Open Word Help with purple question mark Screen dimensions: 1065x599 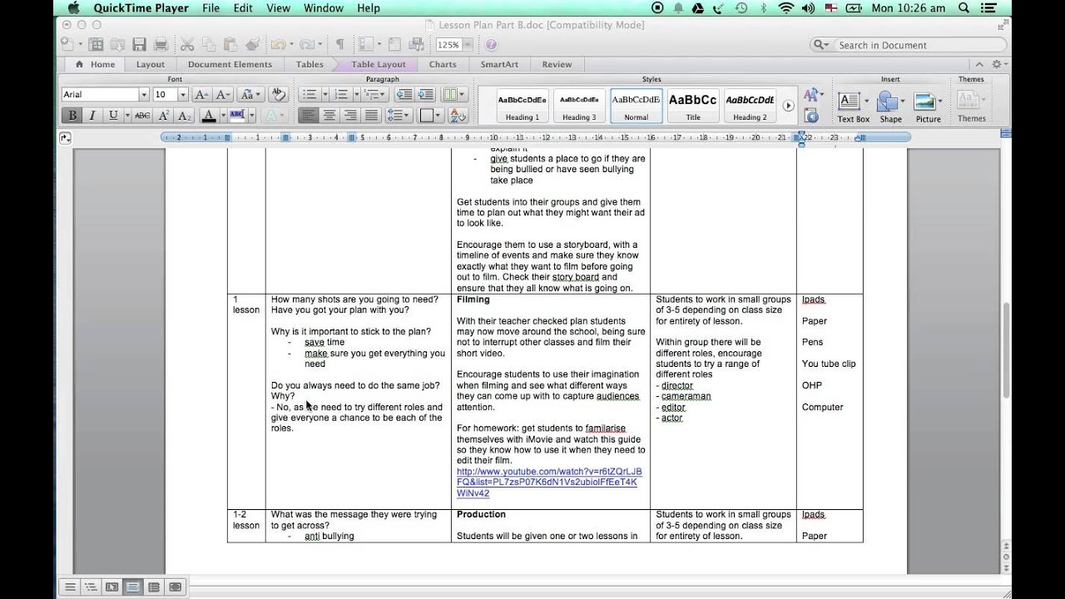(x=491, y=45)
